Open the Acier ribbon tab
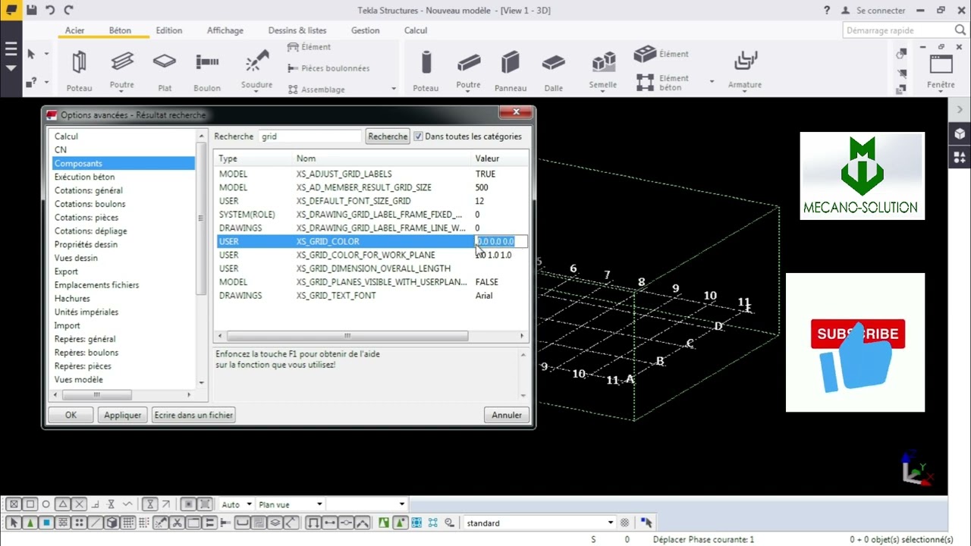Viewport: 971px width, 546px height. 74,30
